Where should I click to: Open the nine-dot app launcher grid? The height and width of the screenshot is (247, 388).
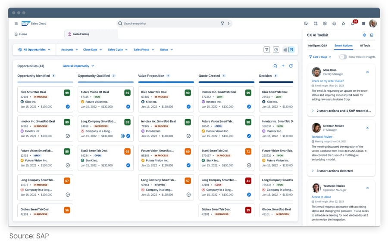click(x=363, y=24)
